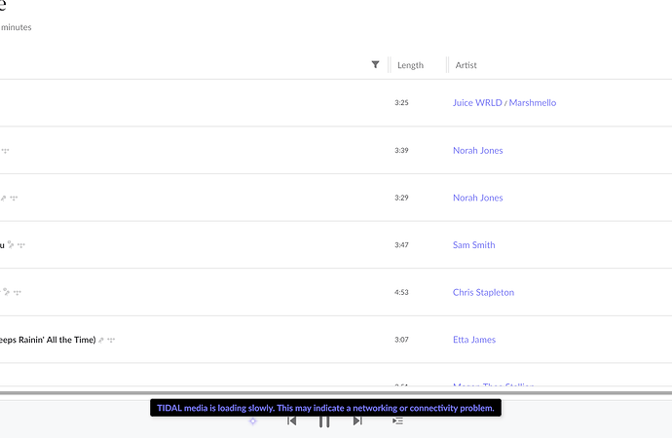Open Norah Jones link in the 3:39 row
The width and height of the screenshot is (672, 438).
478,150
